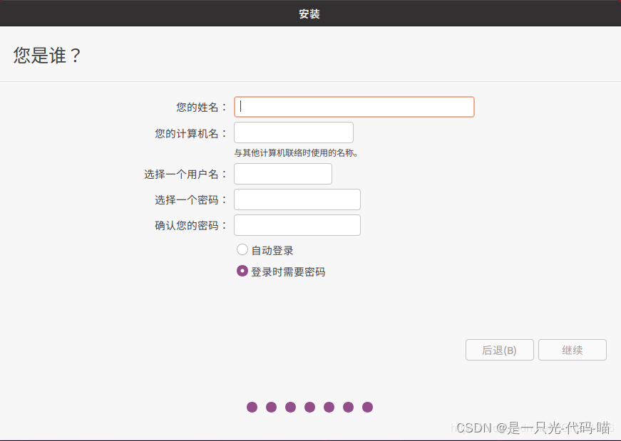Select the 选择一个用户名 username text box

point(282,174)
